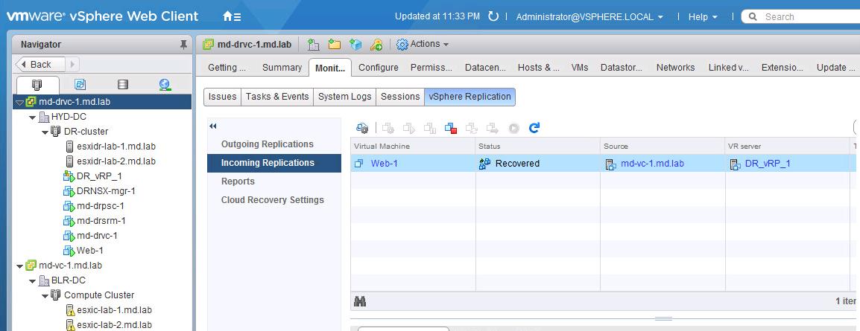Select esxic-lab-2.md.lab host in tree
This screenshot has height=331, width=860.
(x=114, y=325)
